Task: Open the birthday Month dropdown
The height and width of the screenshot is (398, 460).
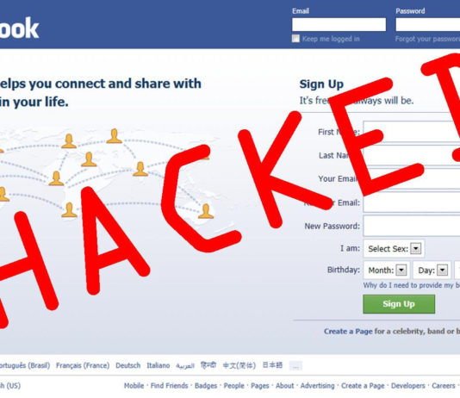Action: click(387, 270)
